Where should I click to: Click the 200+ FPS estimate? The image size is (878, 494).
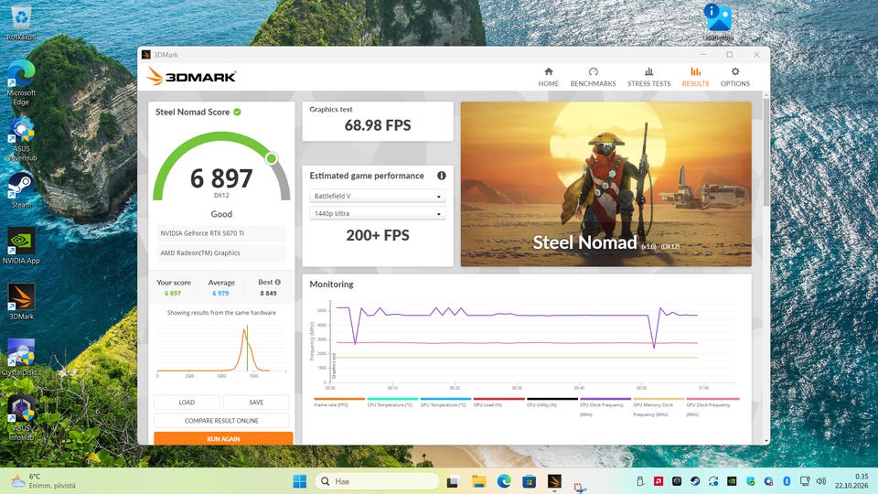(x=378, y=235)
